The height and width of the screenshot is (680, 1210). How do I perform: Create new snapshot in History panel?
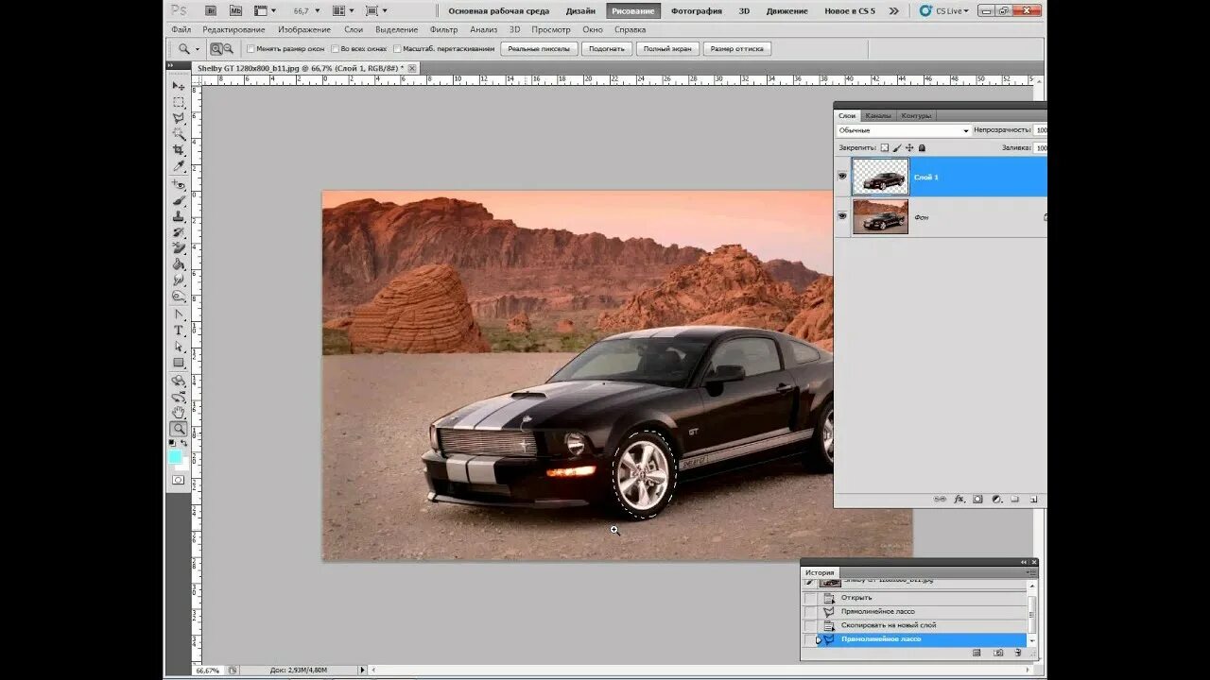click(997, 653)
